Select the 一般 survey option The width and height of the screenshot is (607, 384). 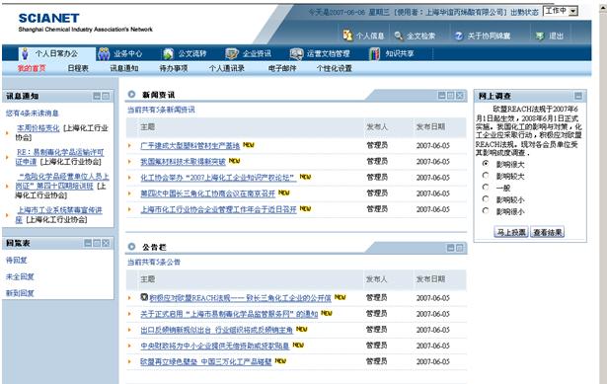pyautogui.click(x=486, y=188)
